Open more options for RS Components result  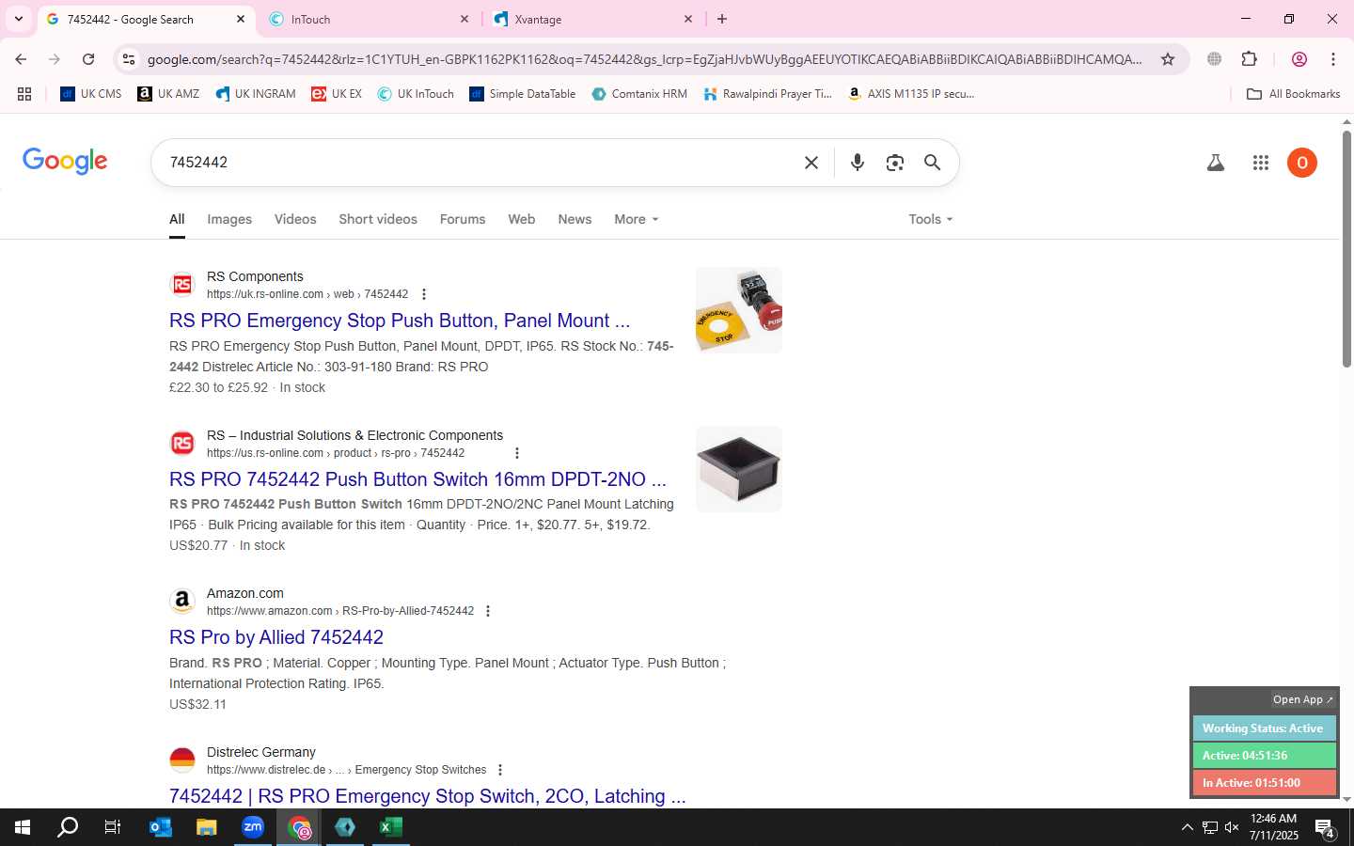(x=424, y=294)
